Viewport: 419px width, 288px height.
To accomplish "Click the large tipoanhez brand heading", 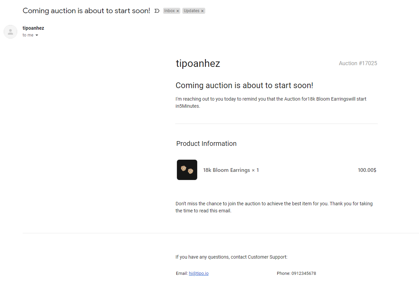I will [198, 63].
